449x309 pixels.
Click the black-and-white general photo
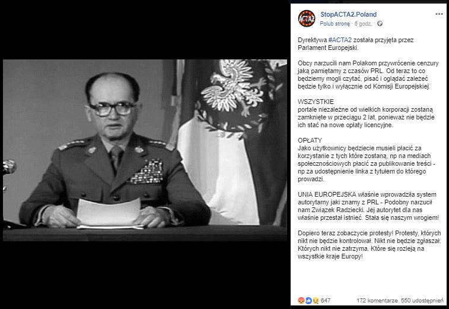pos(145,150)
